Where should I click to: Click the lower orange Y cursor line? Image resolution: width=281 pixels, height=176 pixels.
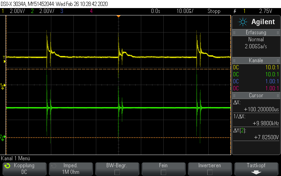tap(118, 138)
